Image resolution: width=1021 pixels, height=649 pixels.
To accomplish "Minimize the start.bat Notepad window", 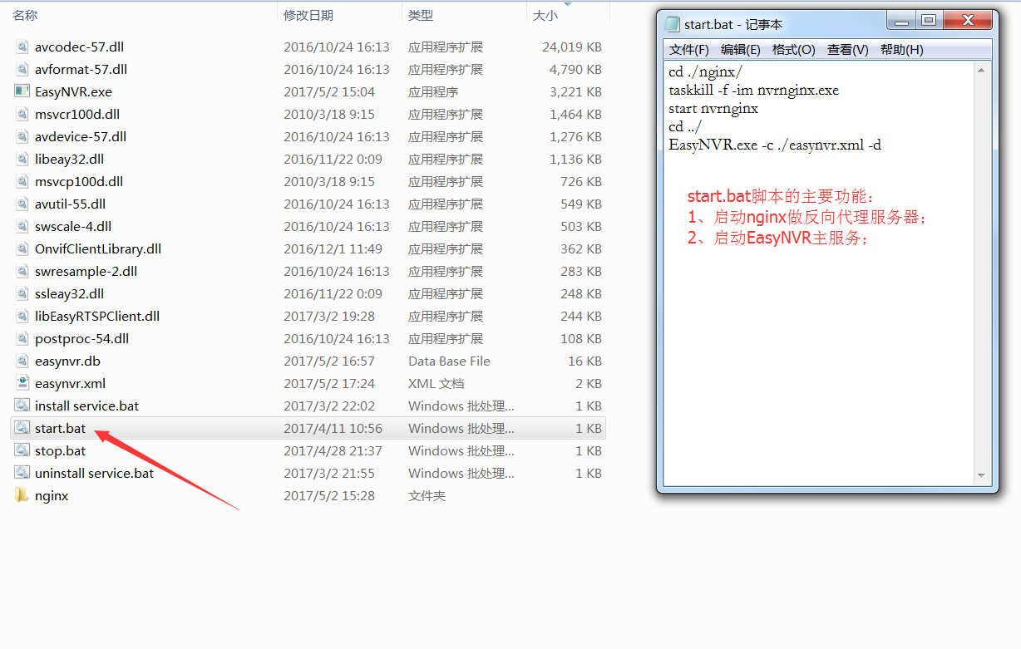I will [902, 21].
